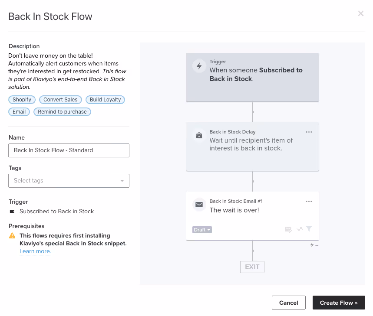The height and width of the screenshot is (316, 373).
Task: Click the small lightning icon below the email card
Action: coord(312,244)
